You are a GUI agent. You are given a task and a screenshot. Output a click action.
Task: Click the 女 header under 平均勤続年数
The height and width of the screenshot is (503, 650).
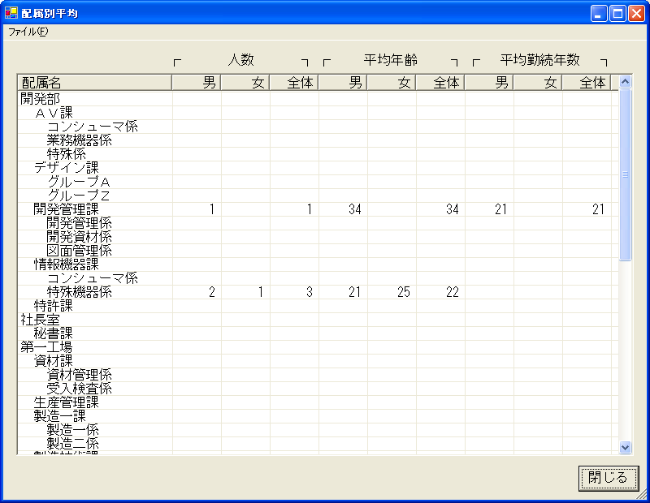[x=538, y=82]
